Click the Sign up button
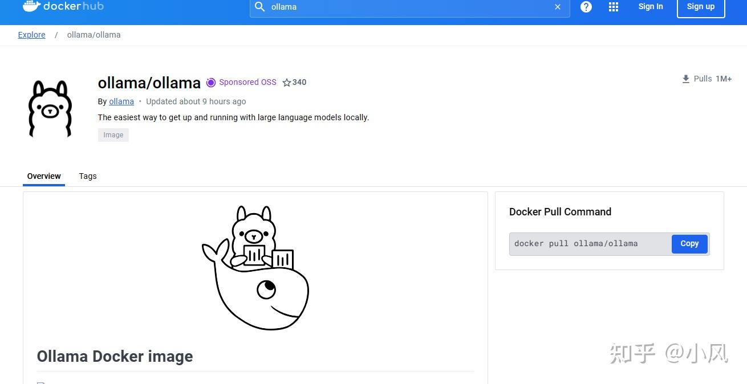The image size is (747, 384). tap(700, 6)
